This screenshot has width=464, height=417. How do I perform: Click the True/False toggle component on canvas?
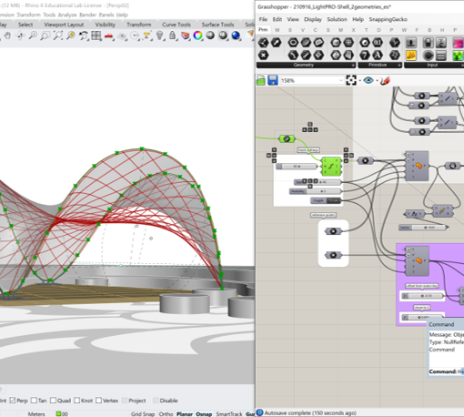tap(326, 200)
